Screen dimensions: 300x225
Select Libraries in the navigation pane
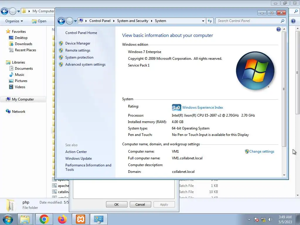[18, 62]
